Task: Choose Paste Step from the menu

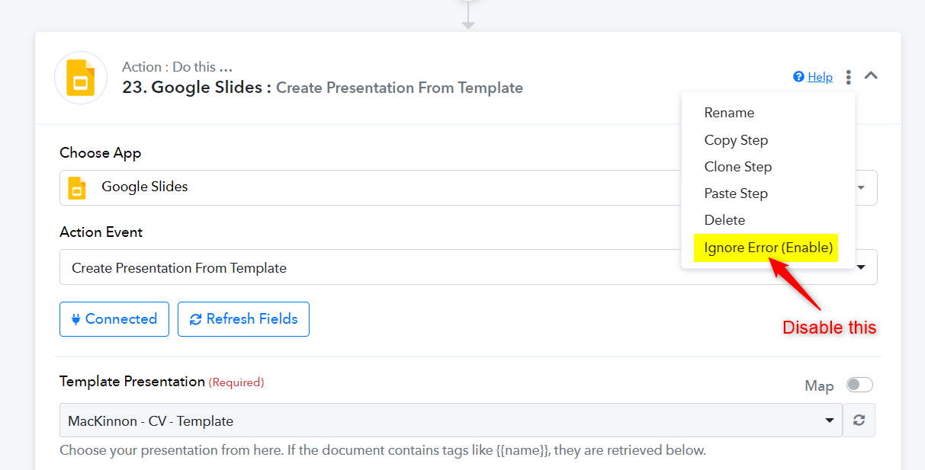Action: pyautogui.click(x=736, y=193)
